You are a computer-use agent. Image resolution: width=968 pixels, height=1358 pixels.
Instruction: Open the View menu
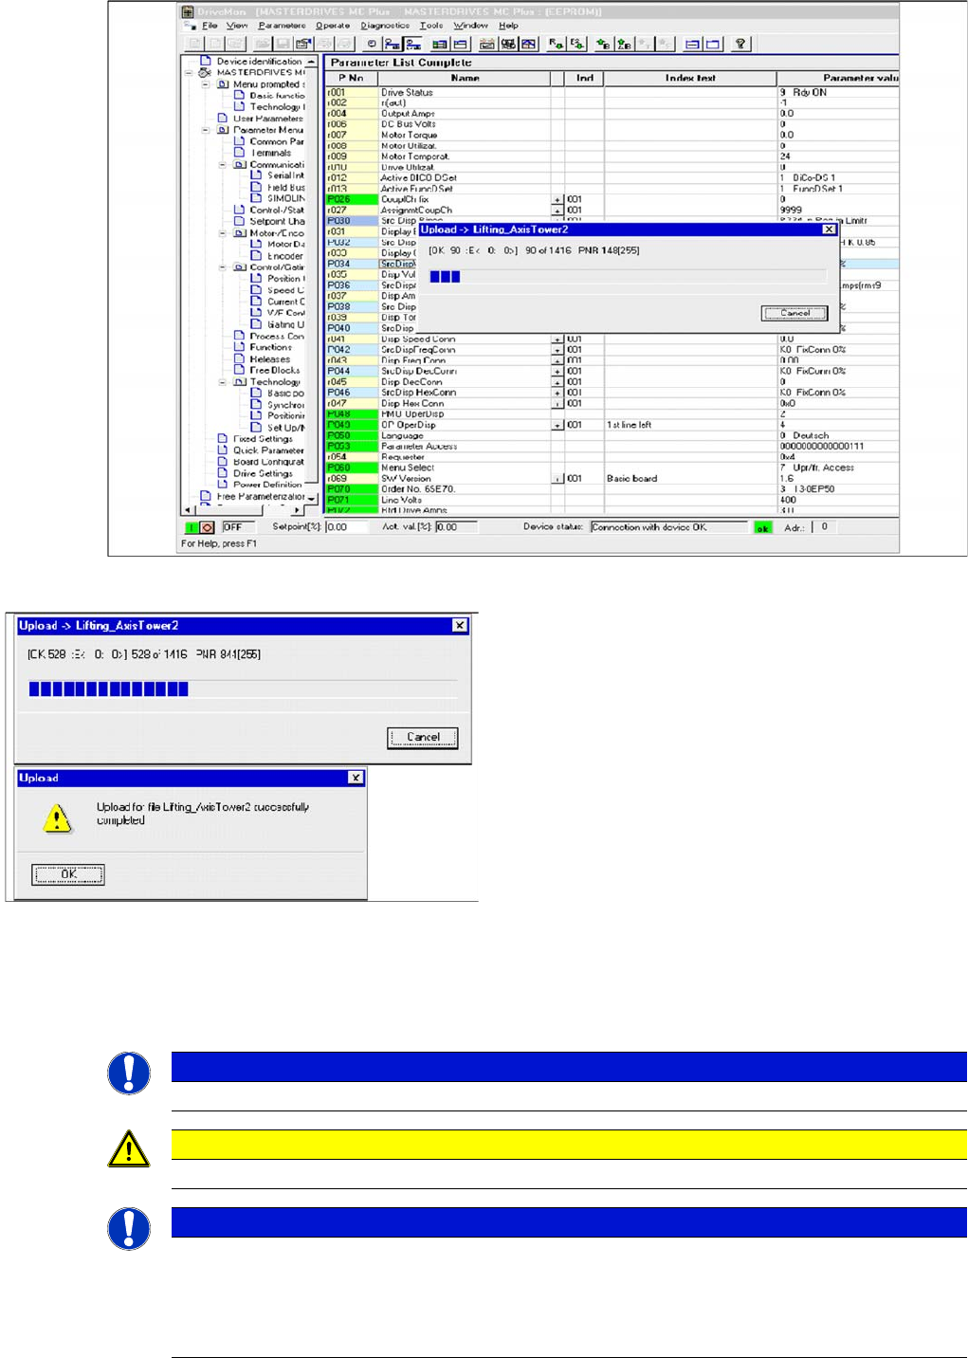tap(237, 26)
